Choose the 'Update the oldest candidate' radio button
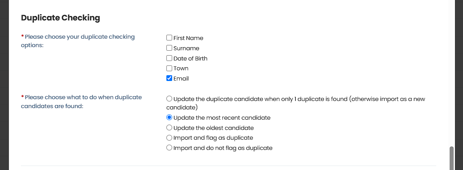This screenshot has height=170, width=463. point(169,128)
